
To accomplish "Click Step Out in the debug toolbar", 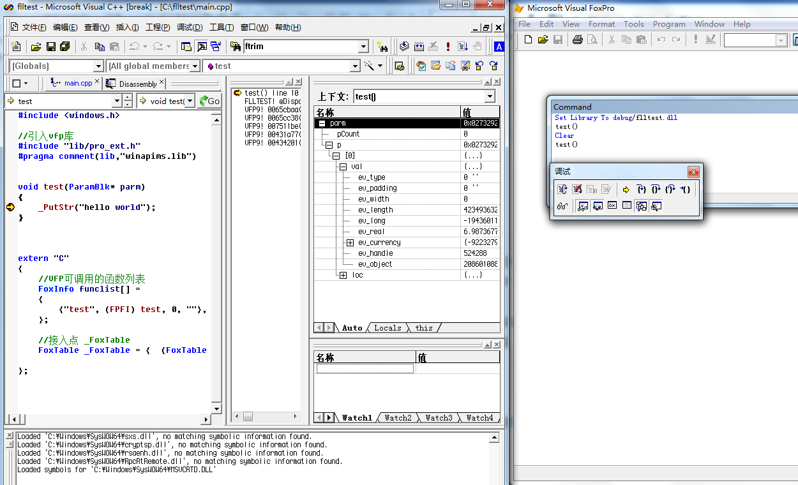I will point(670,189).
